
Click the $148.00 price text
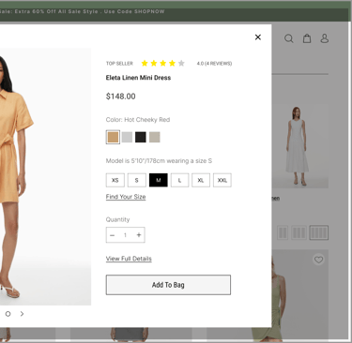pyautogui.click(x=121, y=97)
